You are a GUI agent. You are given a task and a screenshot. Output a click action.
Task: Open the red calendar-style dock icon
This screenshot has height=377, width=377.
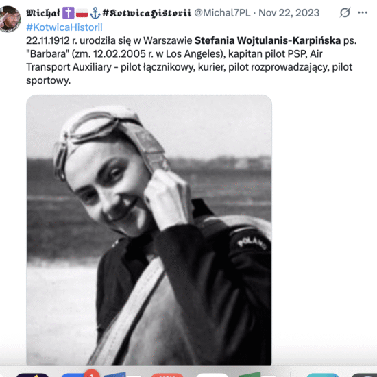click(x=167, y=375)
